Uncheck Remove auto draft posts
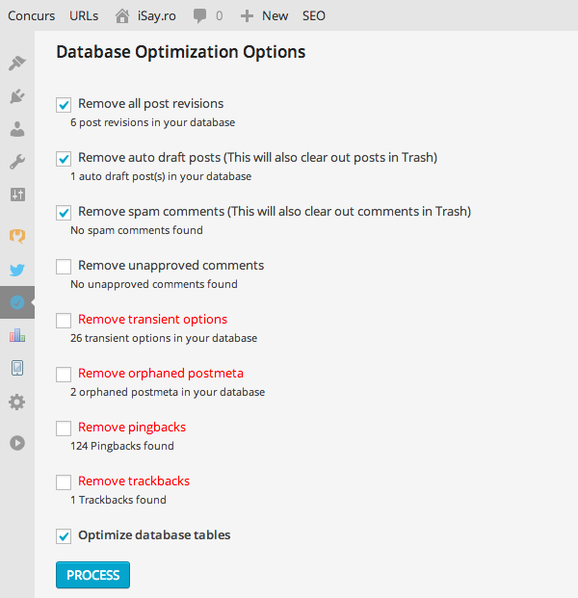The height and width of the screenshot is (598, 578). coord(64,158)
